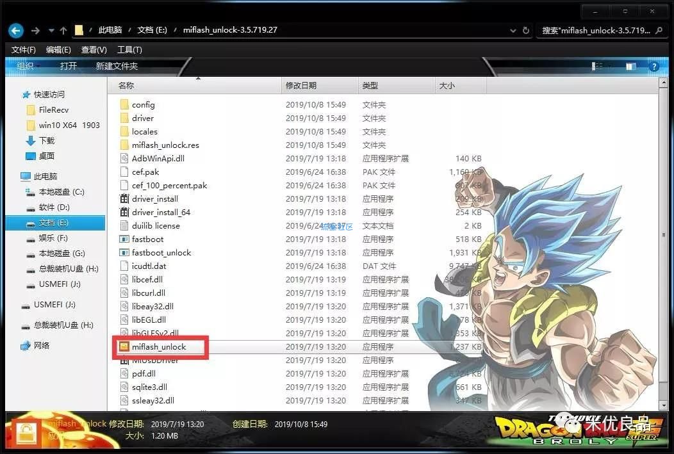The height and width of the screenshot is (454, 674).
Task: Click the scrollbar up arrow
Action: (x=663, y=82)
